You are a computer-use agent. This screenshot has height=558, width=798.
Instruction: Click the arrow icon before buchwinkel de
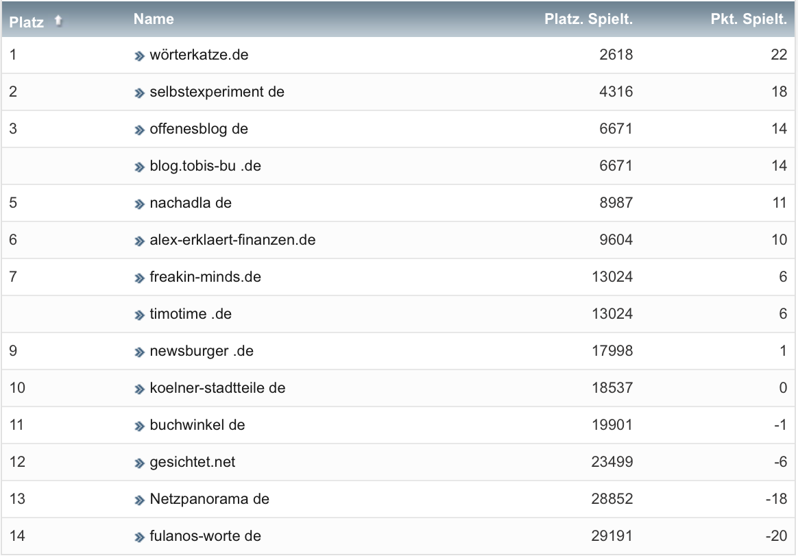(139, 426)
